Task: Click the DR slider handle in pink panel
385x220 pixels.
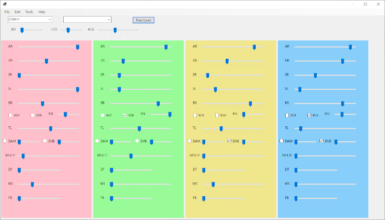Action: tap(47, 62)
